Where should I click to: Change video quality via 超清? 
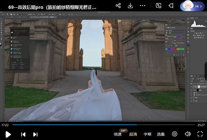pyautogui.click(x=133, y=134)
